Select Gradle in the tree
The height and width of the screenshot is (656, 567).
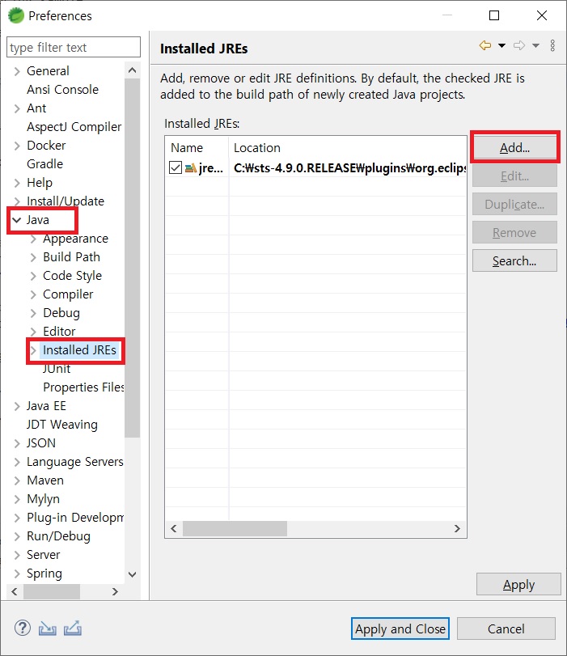(44, 164)
